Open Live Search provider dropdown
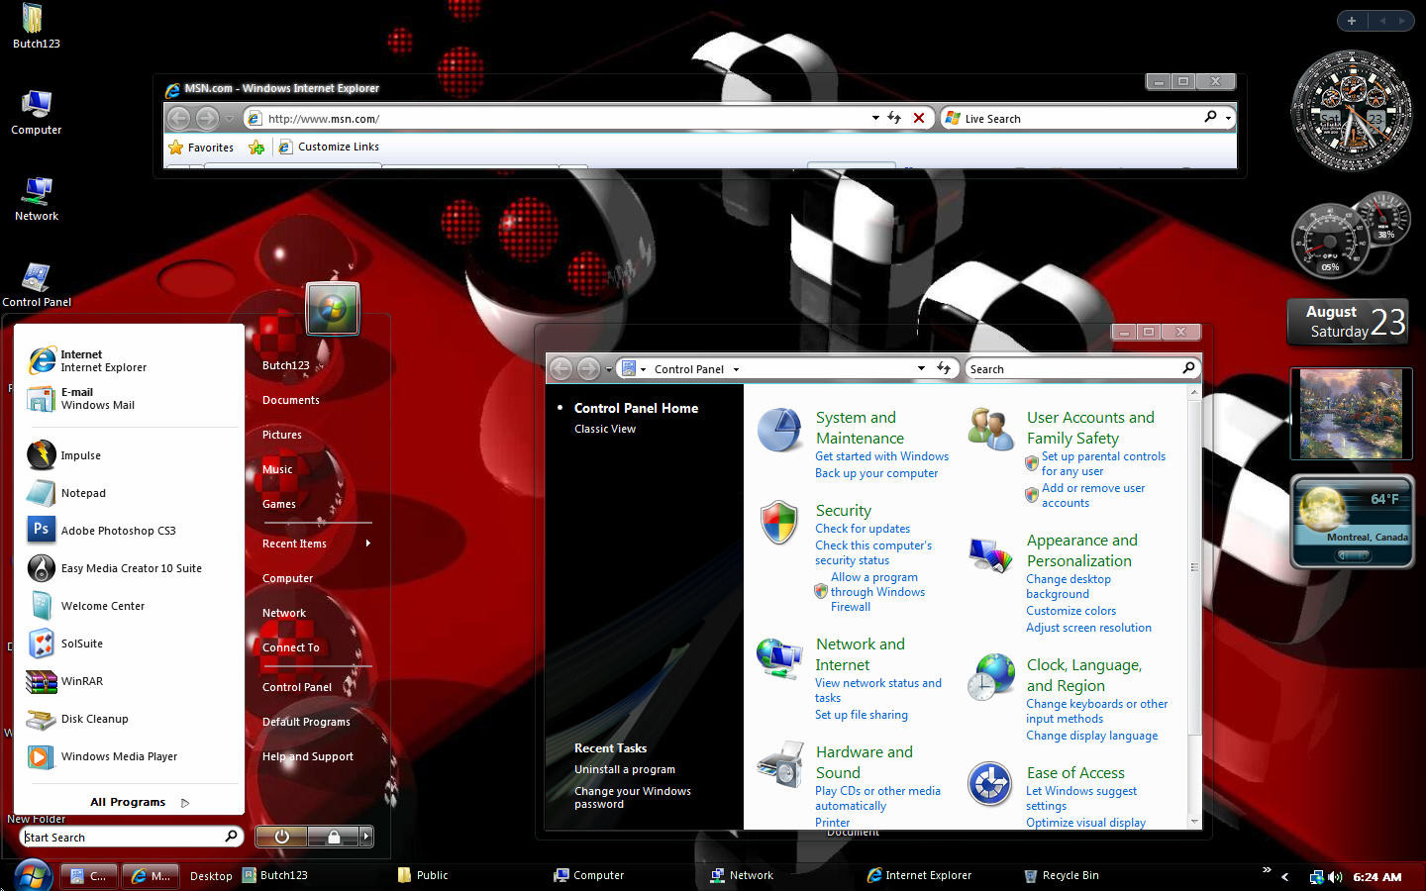The image size is (1426, 891). point(1228,118)
